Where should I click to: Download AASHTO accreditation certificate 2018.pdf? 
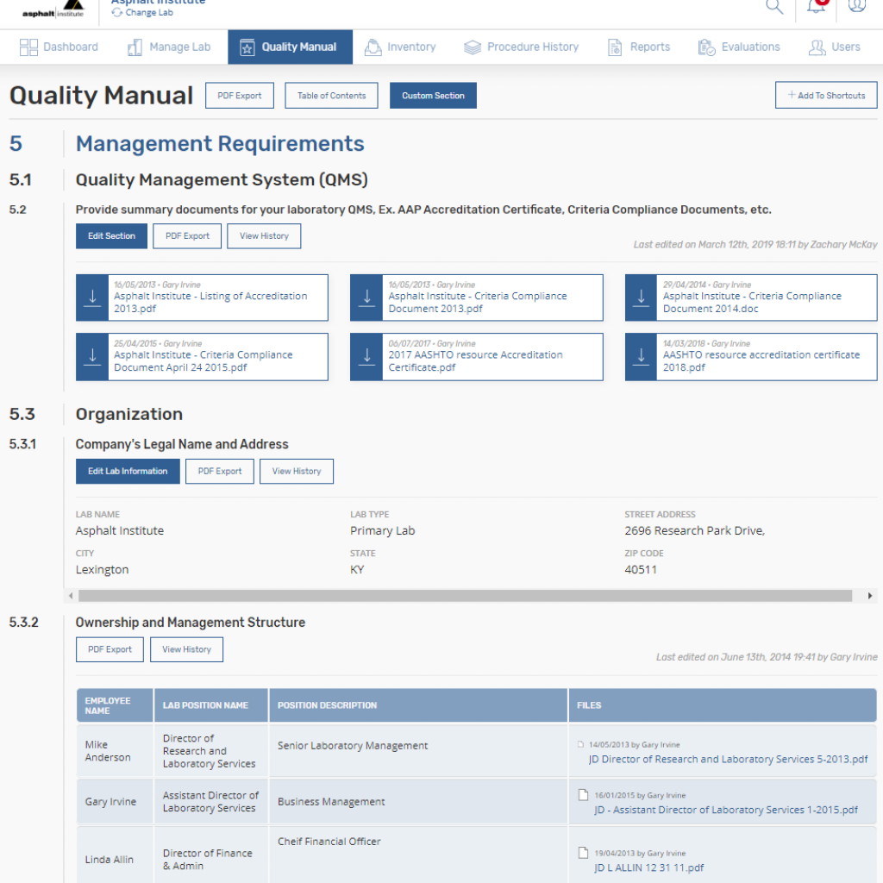pos(641,355)
